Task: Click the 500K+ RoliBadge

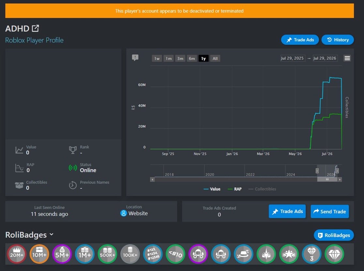Action: (x=108, y=254)
